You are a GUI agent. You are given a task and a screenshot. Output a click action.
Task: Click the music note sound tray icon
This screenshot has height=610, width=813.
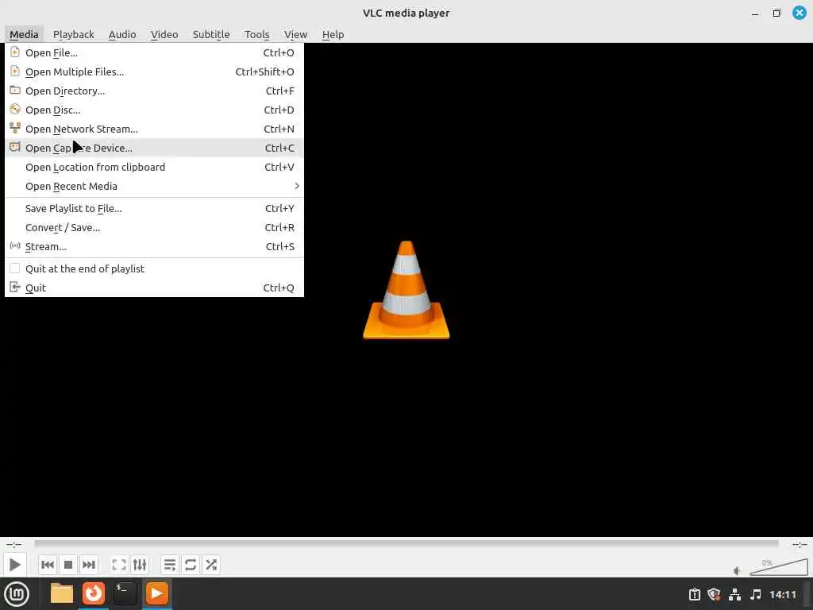click(x=756, y=594)
